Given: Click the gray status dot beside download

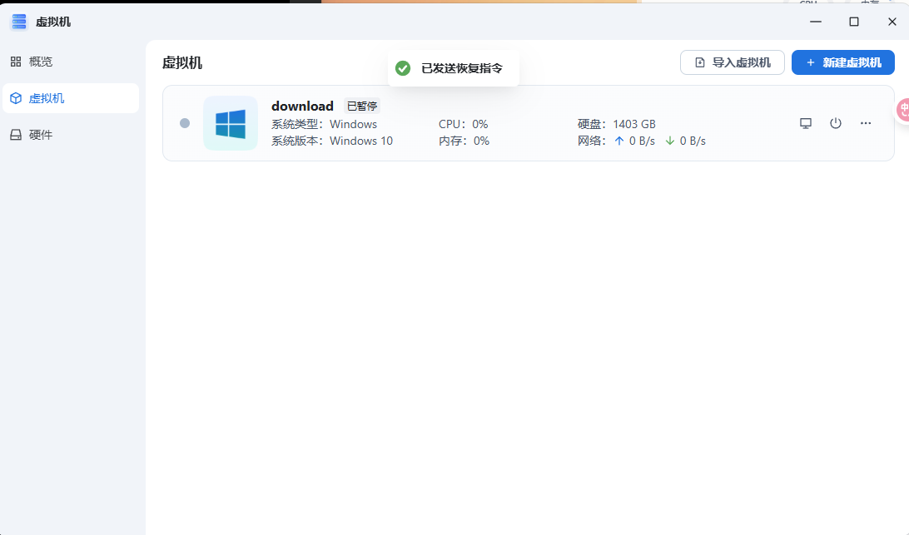Looking at the screenshot, I should tap(185, 123).
